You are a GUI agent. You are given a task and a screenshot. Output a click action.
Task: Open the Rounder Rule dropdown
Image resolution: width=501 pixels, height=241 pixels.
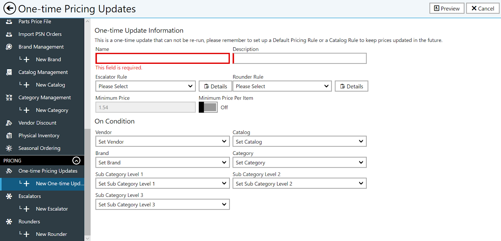282,86
